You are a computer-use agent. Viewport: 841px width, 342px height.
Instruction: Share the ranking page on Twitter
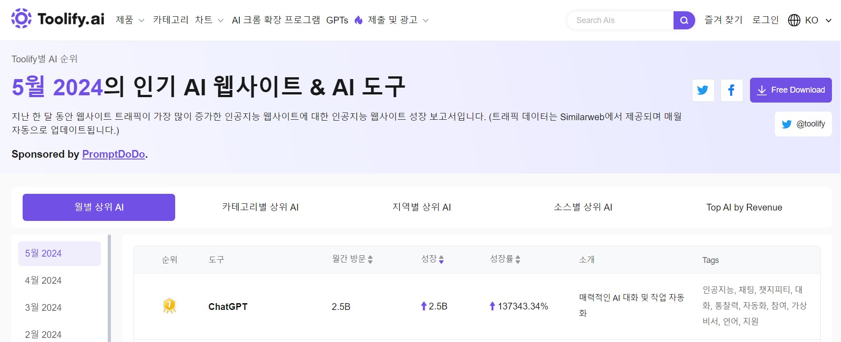pyautogui.click(x=703, y=90)
